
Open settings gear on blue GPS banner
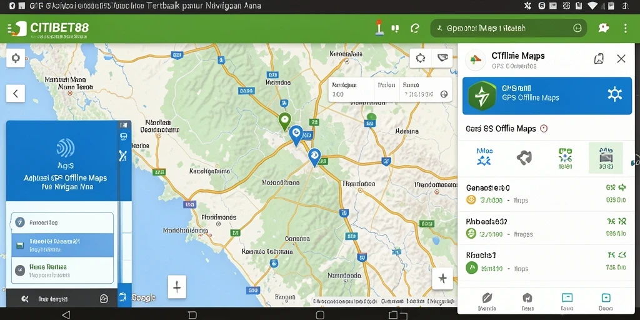click(x=615, y=94)
